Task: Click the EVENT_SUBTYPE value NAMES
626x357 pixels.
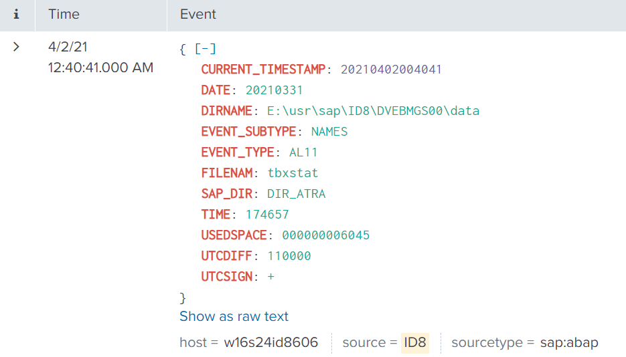Action: point(329,132)
